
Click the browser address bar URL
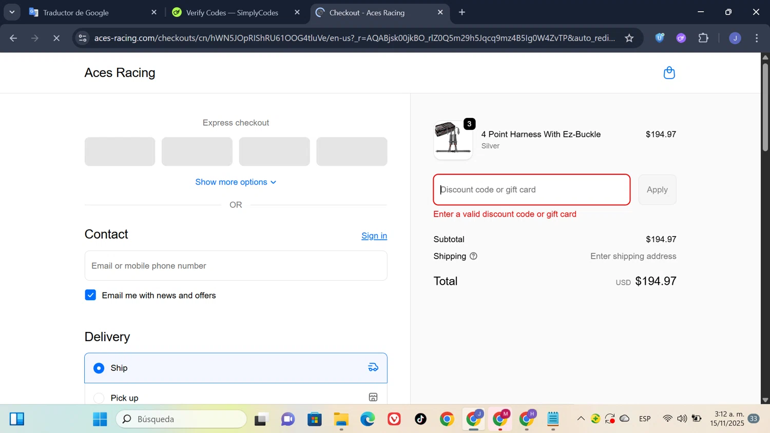pyautogui.click(x=354, y=38)
